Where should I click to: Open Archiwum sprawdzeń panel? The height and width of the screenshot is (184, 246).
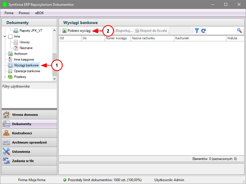click(x=29, y=142)
